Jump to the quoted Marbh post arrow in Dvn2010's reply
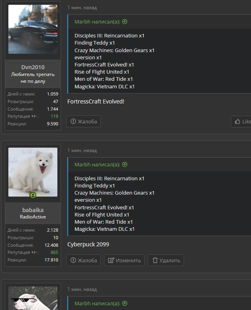Image resolution: width=251 pixels, height=310 pixels. pos(125,21)
